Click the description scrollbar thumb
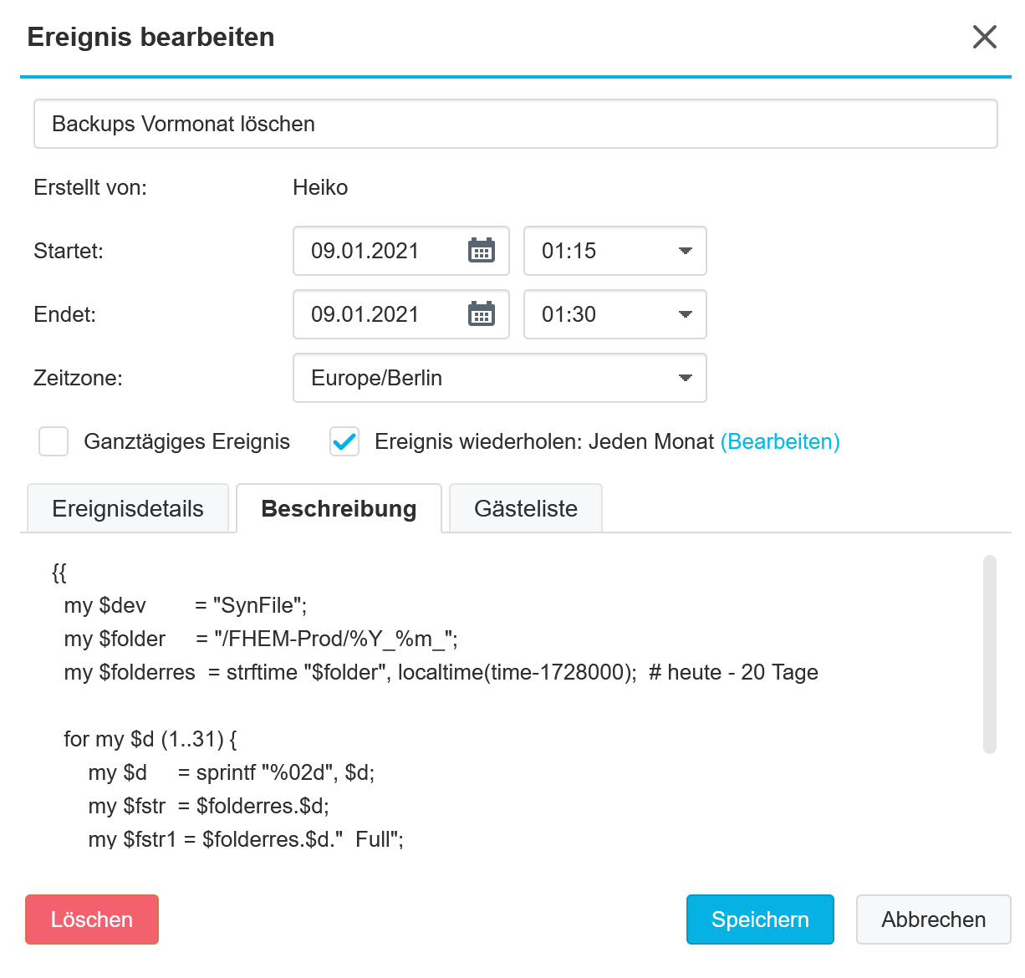The height and width of the screenshot is (978, 1025). coord(990,655)
